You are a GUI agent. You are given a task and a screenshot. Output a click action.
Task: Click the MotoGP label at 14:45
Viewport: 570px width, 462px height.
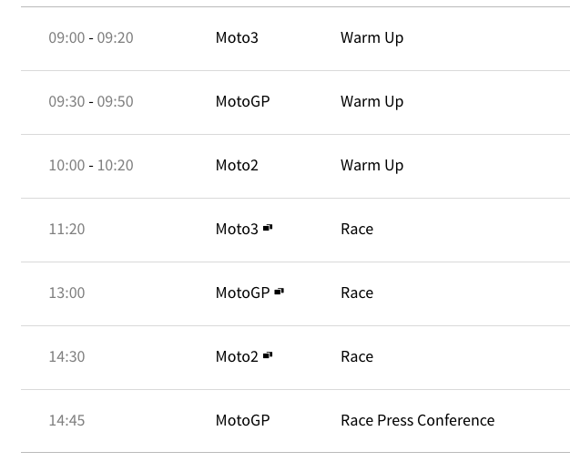coord(242,420)
